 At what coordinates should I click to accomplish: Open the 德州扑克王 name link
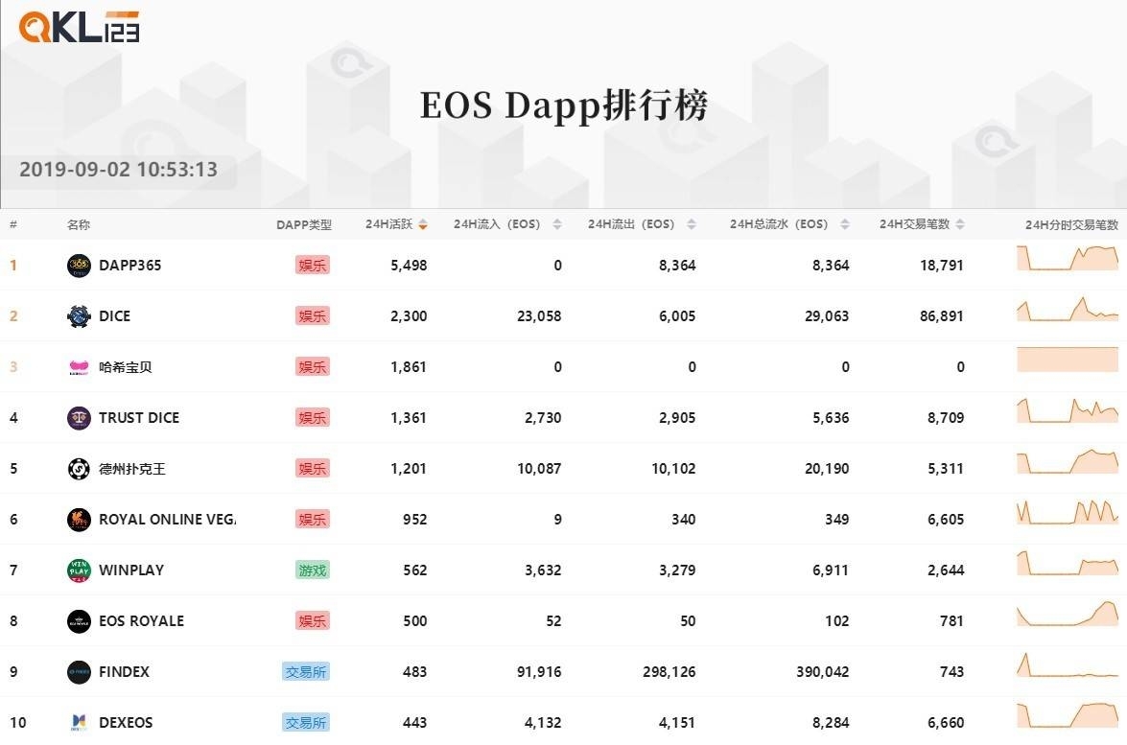[x=132, y=469]
